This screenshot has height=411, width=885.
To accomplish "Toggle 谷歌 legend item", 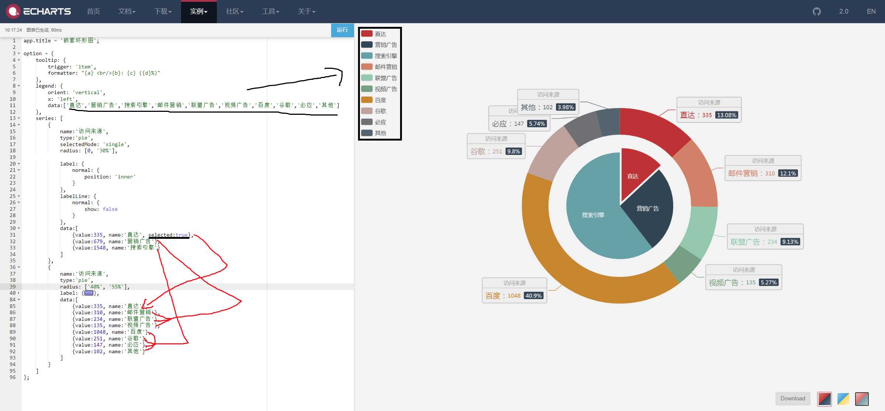I will [374, 111].
